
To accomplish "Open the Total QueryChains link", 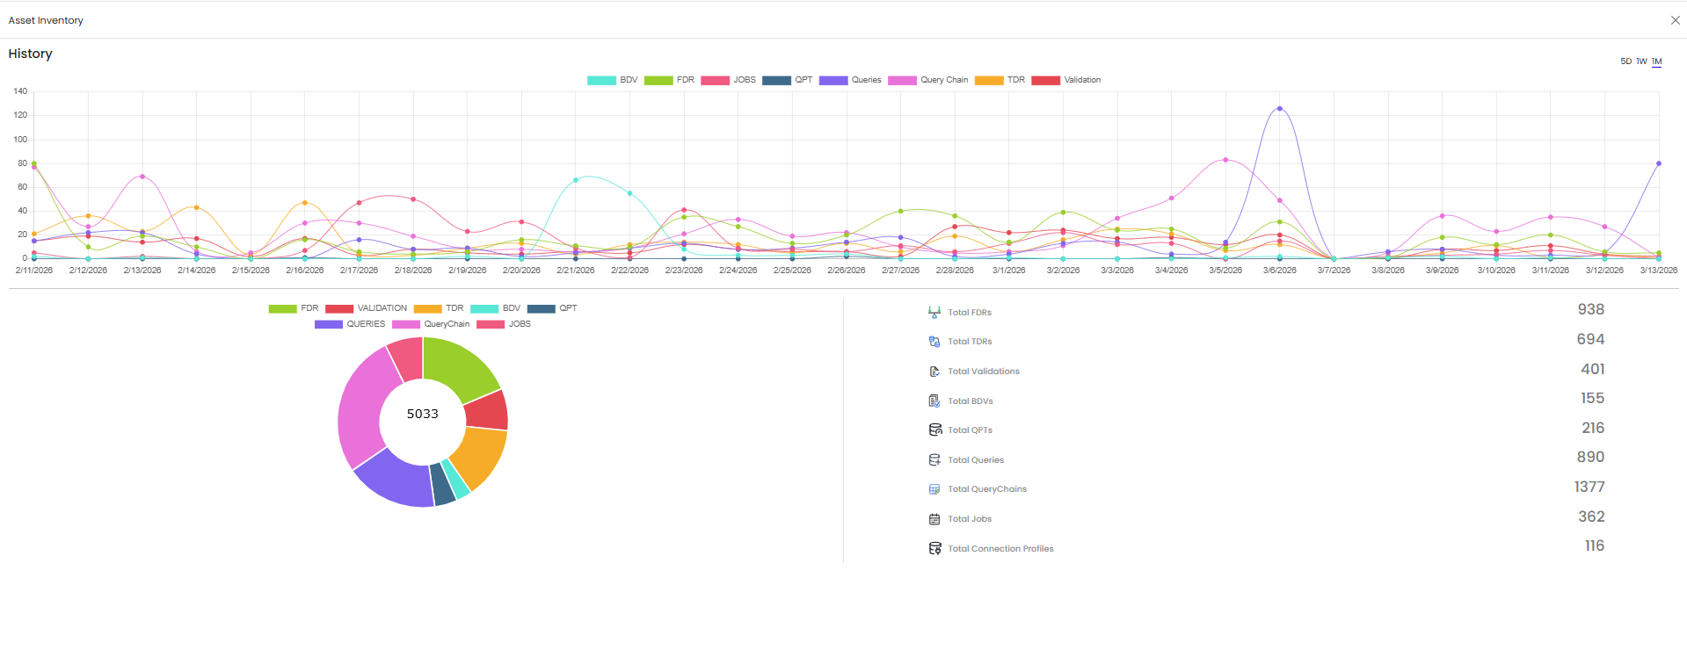I will pos(987,489).
